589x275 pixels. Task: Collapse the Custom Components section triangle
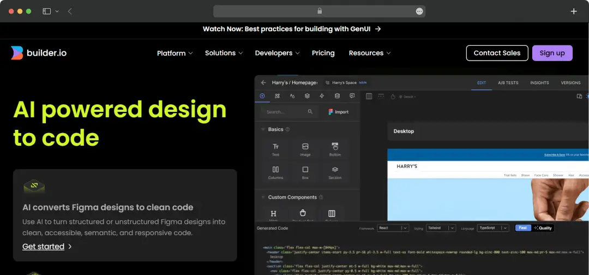(x=263, y=197)
